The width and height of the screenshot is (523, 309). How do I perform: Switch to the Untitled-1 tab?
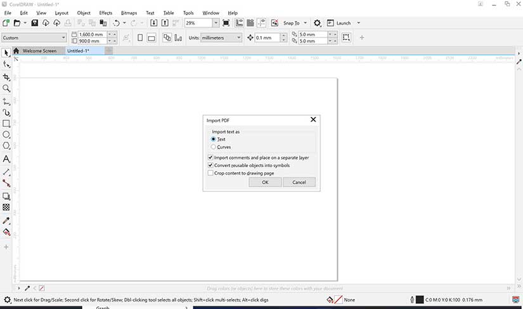(78, 51)
